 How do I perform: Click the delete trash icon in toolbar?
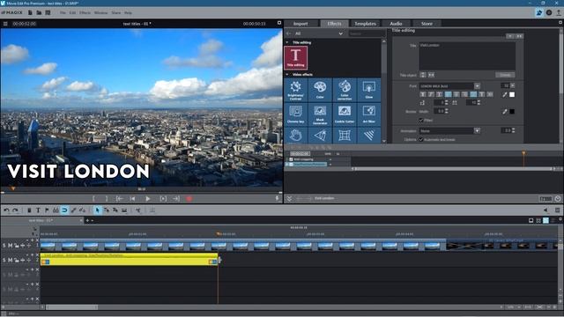pos(29,210)
